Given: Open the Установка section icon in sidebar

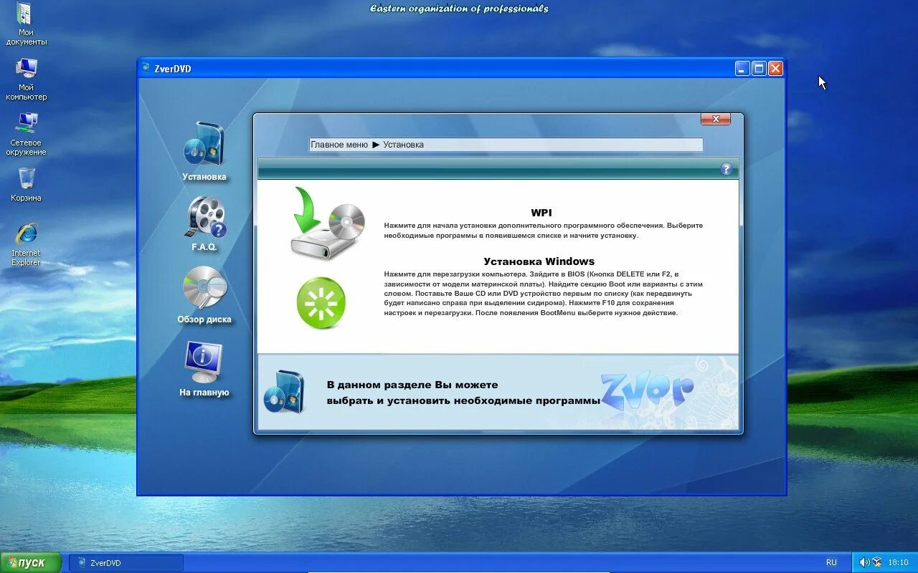Looking at the screenshot, I should point(204,145).
